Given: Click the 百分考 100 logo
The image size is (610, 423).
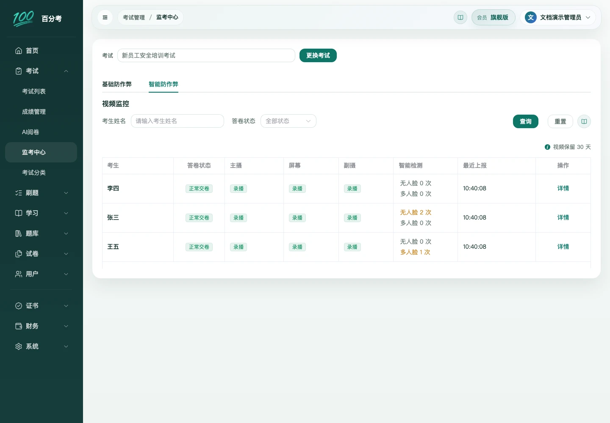Looking at the screenshot, I should (x=38, y=19).
